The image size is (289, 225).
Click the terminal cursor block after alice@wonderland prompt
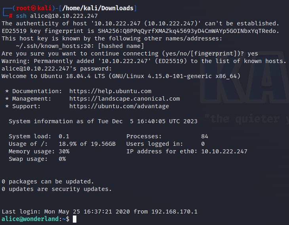tap(74, 219)
